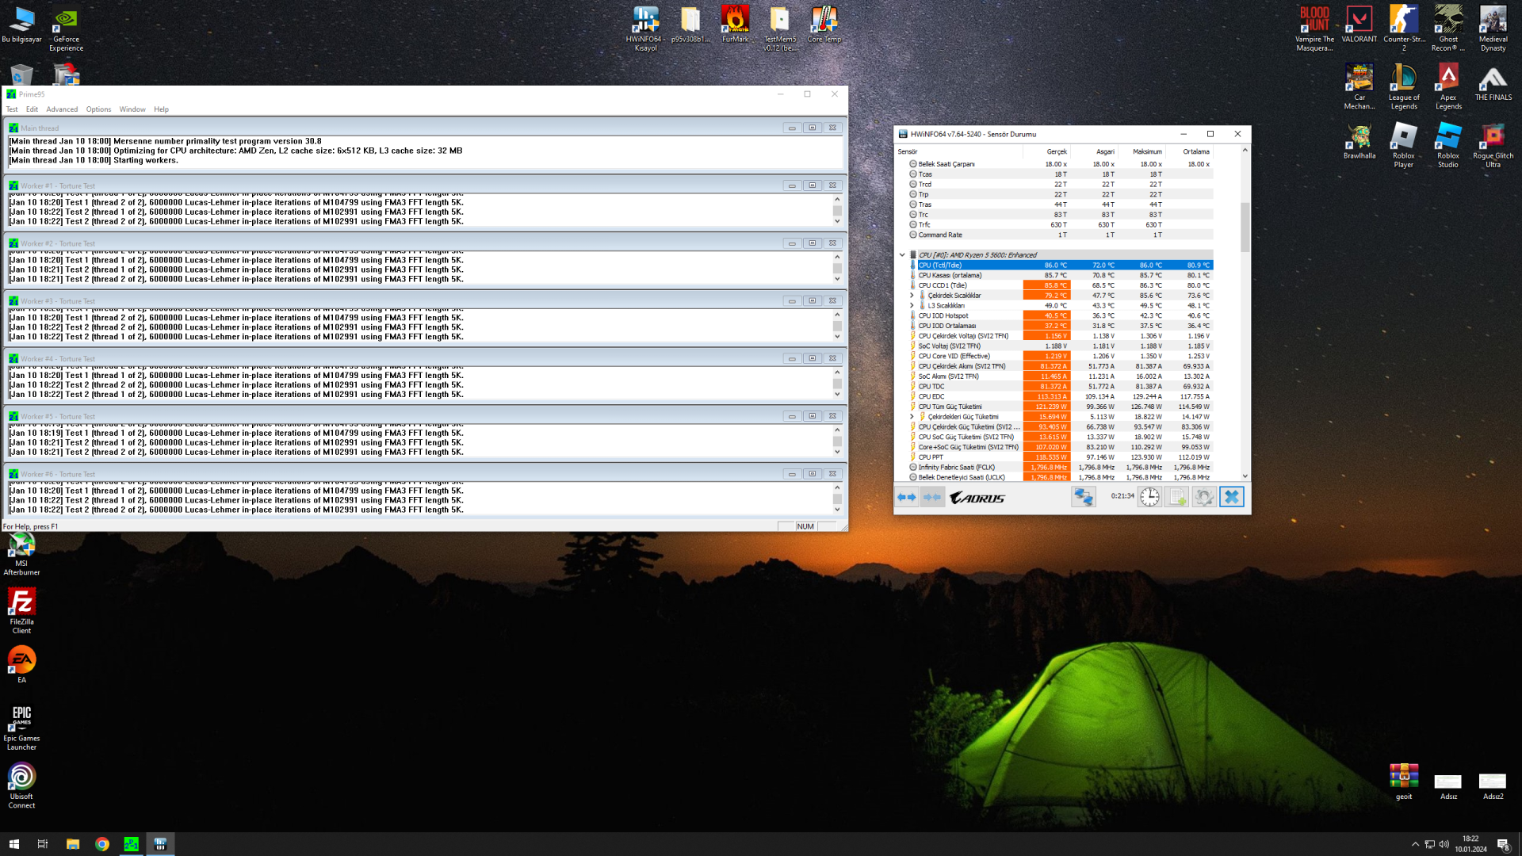Screen dimensions: 1522x856
Task: Open HWiNFO sensor settings gear icon
Action: pyautogui.click(x=1203, y=497)
